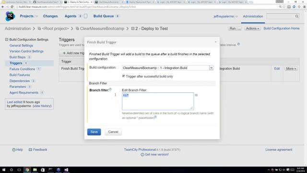Click the icon beside the branch filter box
The height and width of the screenshot is (173, 307).
coord(196,95)
